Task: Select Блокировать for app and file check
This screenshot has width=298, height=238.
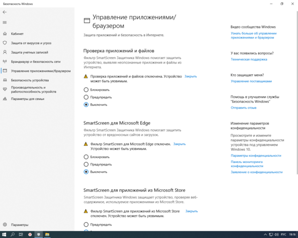Action: (96, 90)
